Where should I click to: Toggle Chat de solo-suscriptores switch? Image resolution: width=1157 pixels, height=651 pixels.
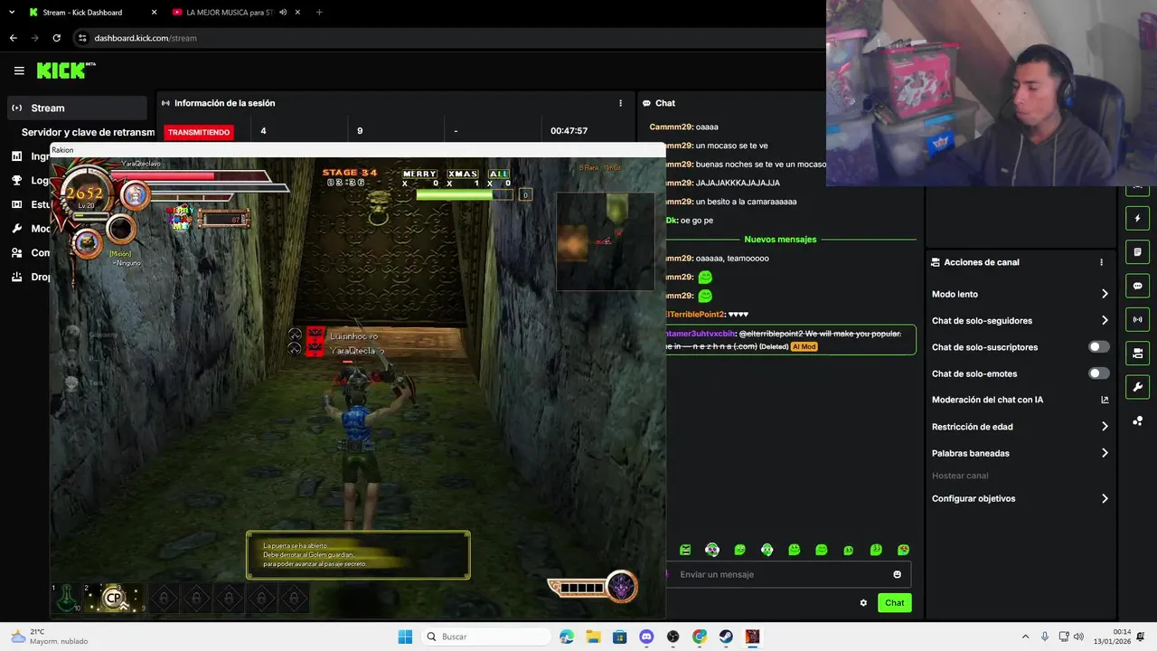1098,347
